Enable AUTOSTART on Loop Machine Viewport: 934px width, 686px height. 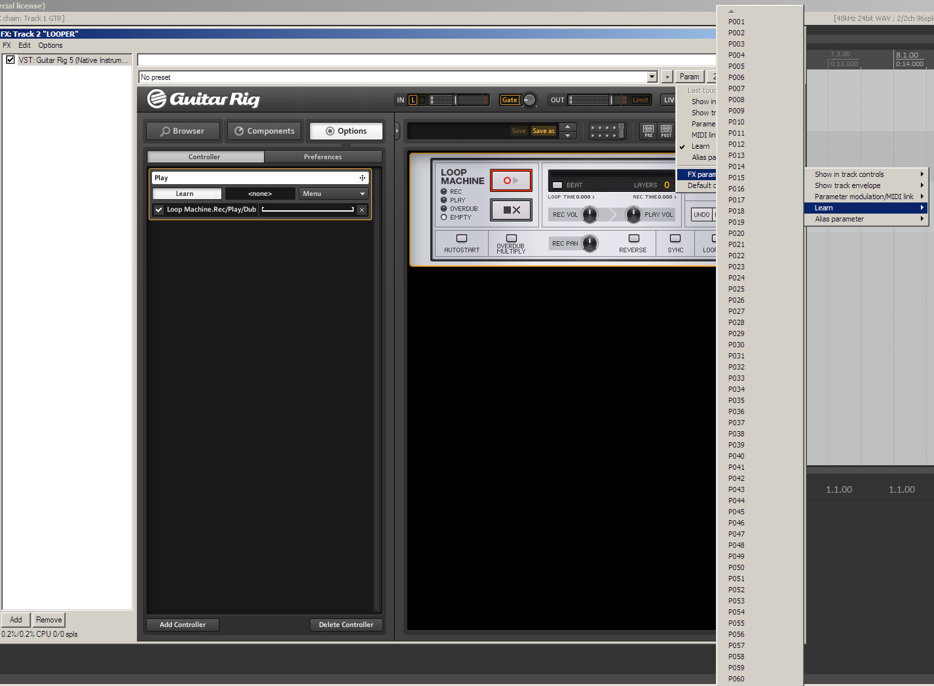tap(462, 238)
